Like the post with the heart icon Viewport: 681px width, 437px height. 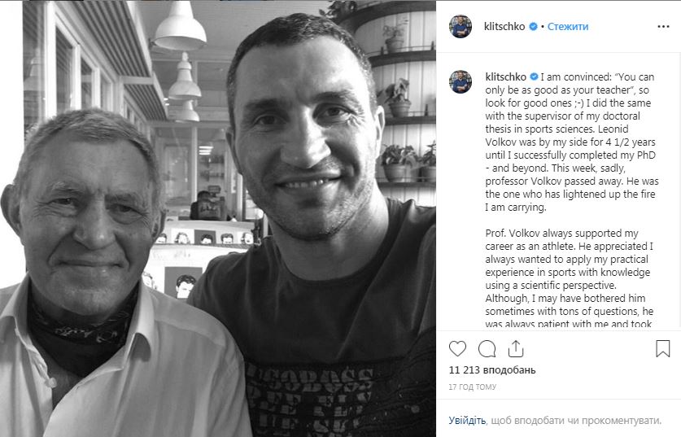click(x=457, y=348)
